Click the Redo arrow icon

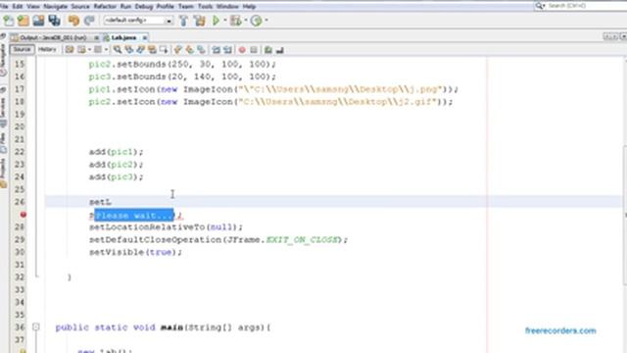89,21
